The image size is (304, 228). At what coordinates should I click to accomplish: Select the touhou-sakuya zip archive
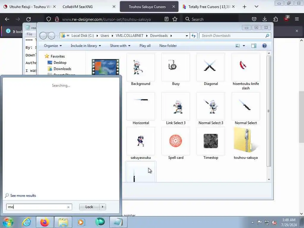[x=246, y=143]
